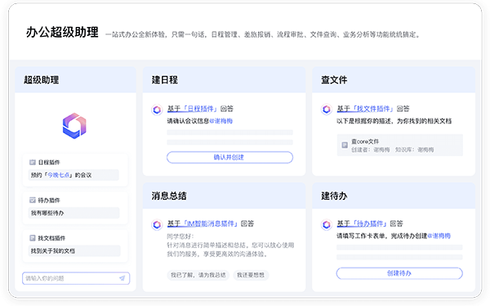Select the 找到关于我的文档 prompt

click(x=73, y=251)
